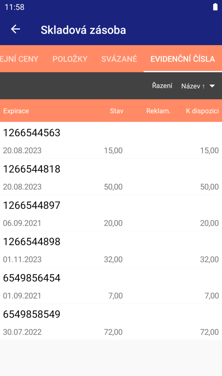Image resolution: width=222 pixels, height=376 pixels.
Task: Open record 1266544898
Action: point(111,249)
